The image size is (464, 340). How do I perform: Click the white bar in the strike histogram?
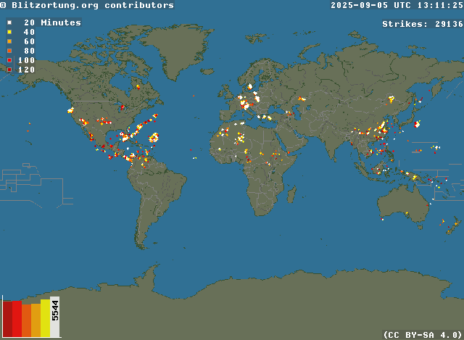pos(55,317)
